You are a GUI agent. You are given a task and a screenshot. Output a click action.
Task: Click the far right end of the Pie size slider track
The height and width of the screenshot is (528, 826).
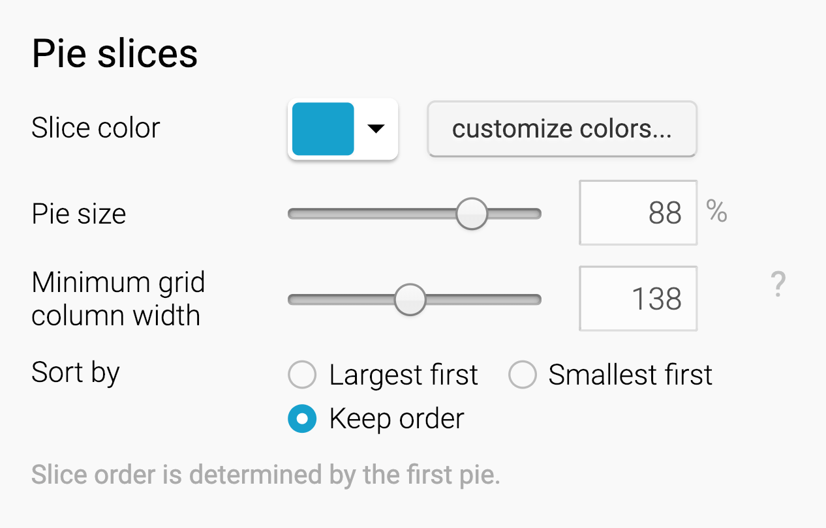537,214
